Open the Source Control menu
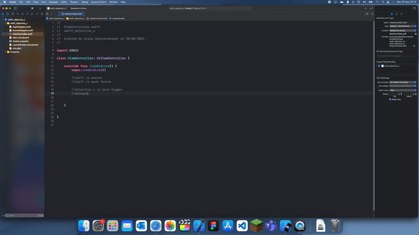419x235 pixels. pyautogui.click(x=99, y=2)
